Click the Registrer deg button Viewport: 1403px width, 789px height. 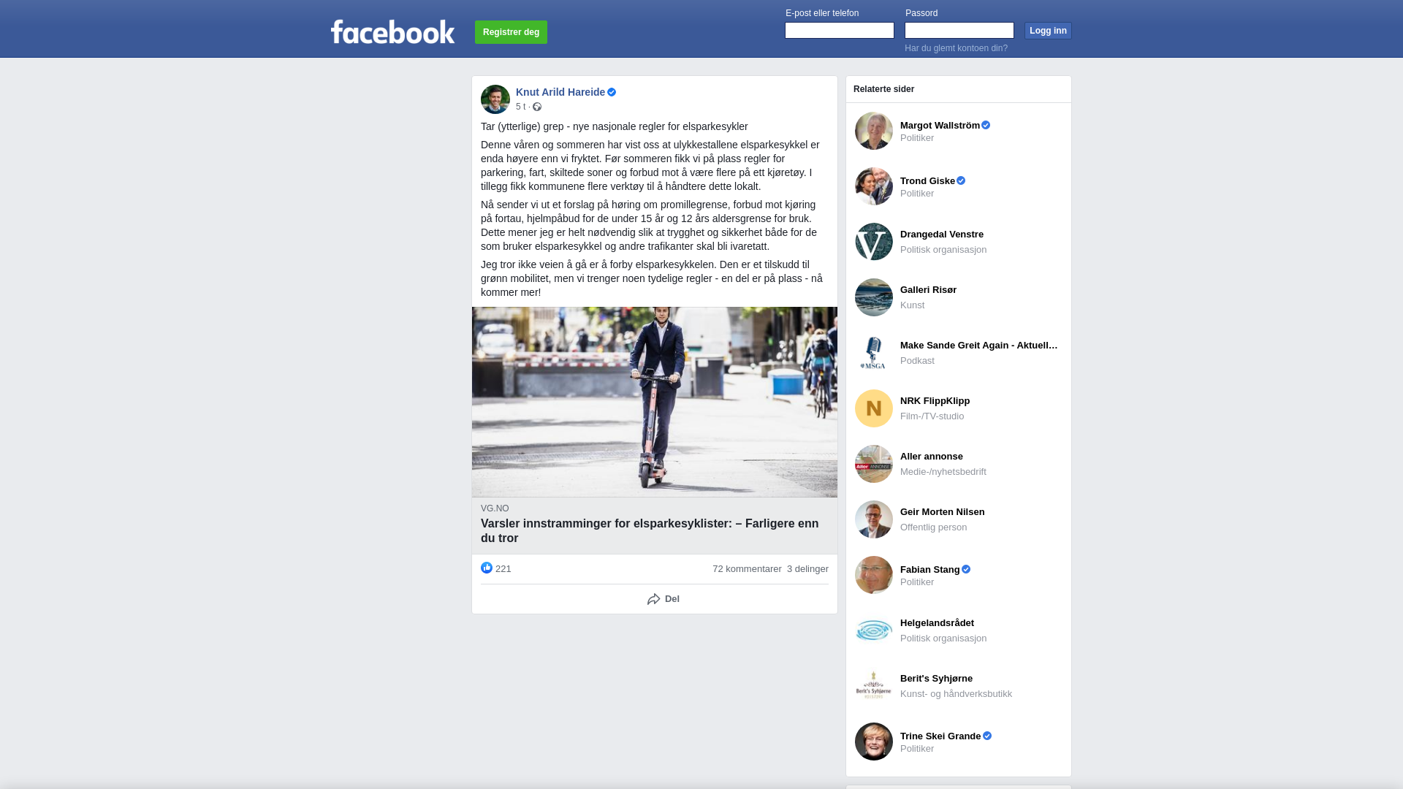[x=511, y=32]
